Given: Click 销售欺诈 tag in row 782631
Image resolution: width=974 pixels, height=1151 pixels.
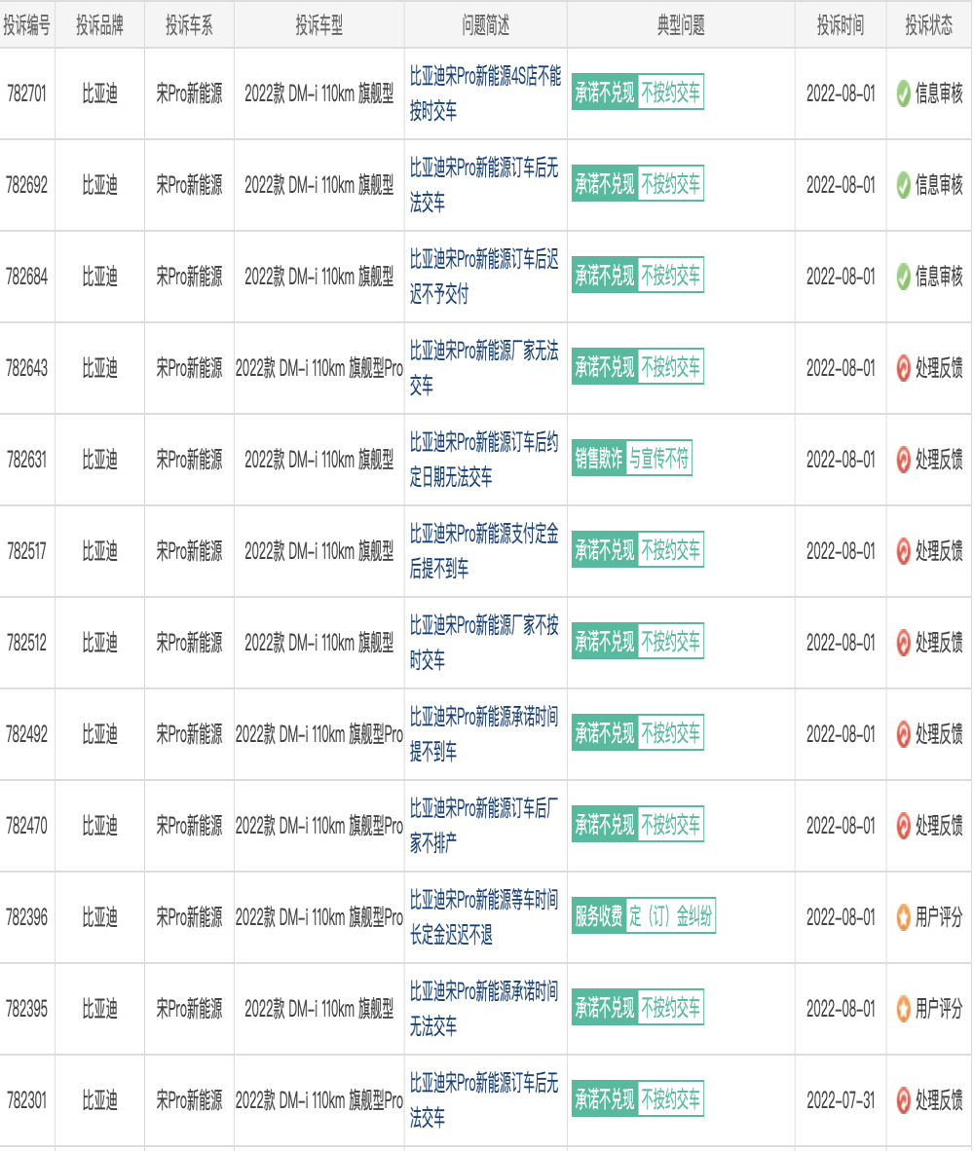Looking at the screenshot, I should [x=599, y=459].
